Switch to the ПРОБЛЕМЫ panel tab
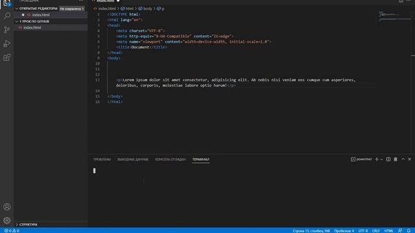 [102, 159]
